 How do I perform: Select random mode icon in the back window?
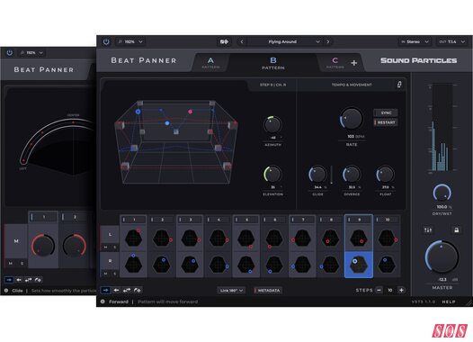(38, 280)
